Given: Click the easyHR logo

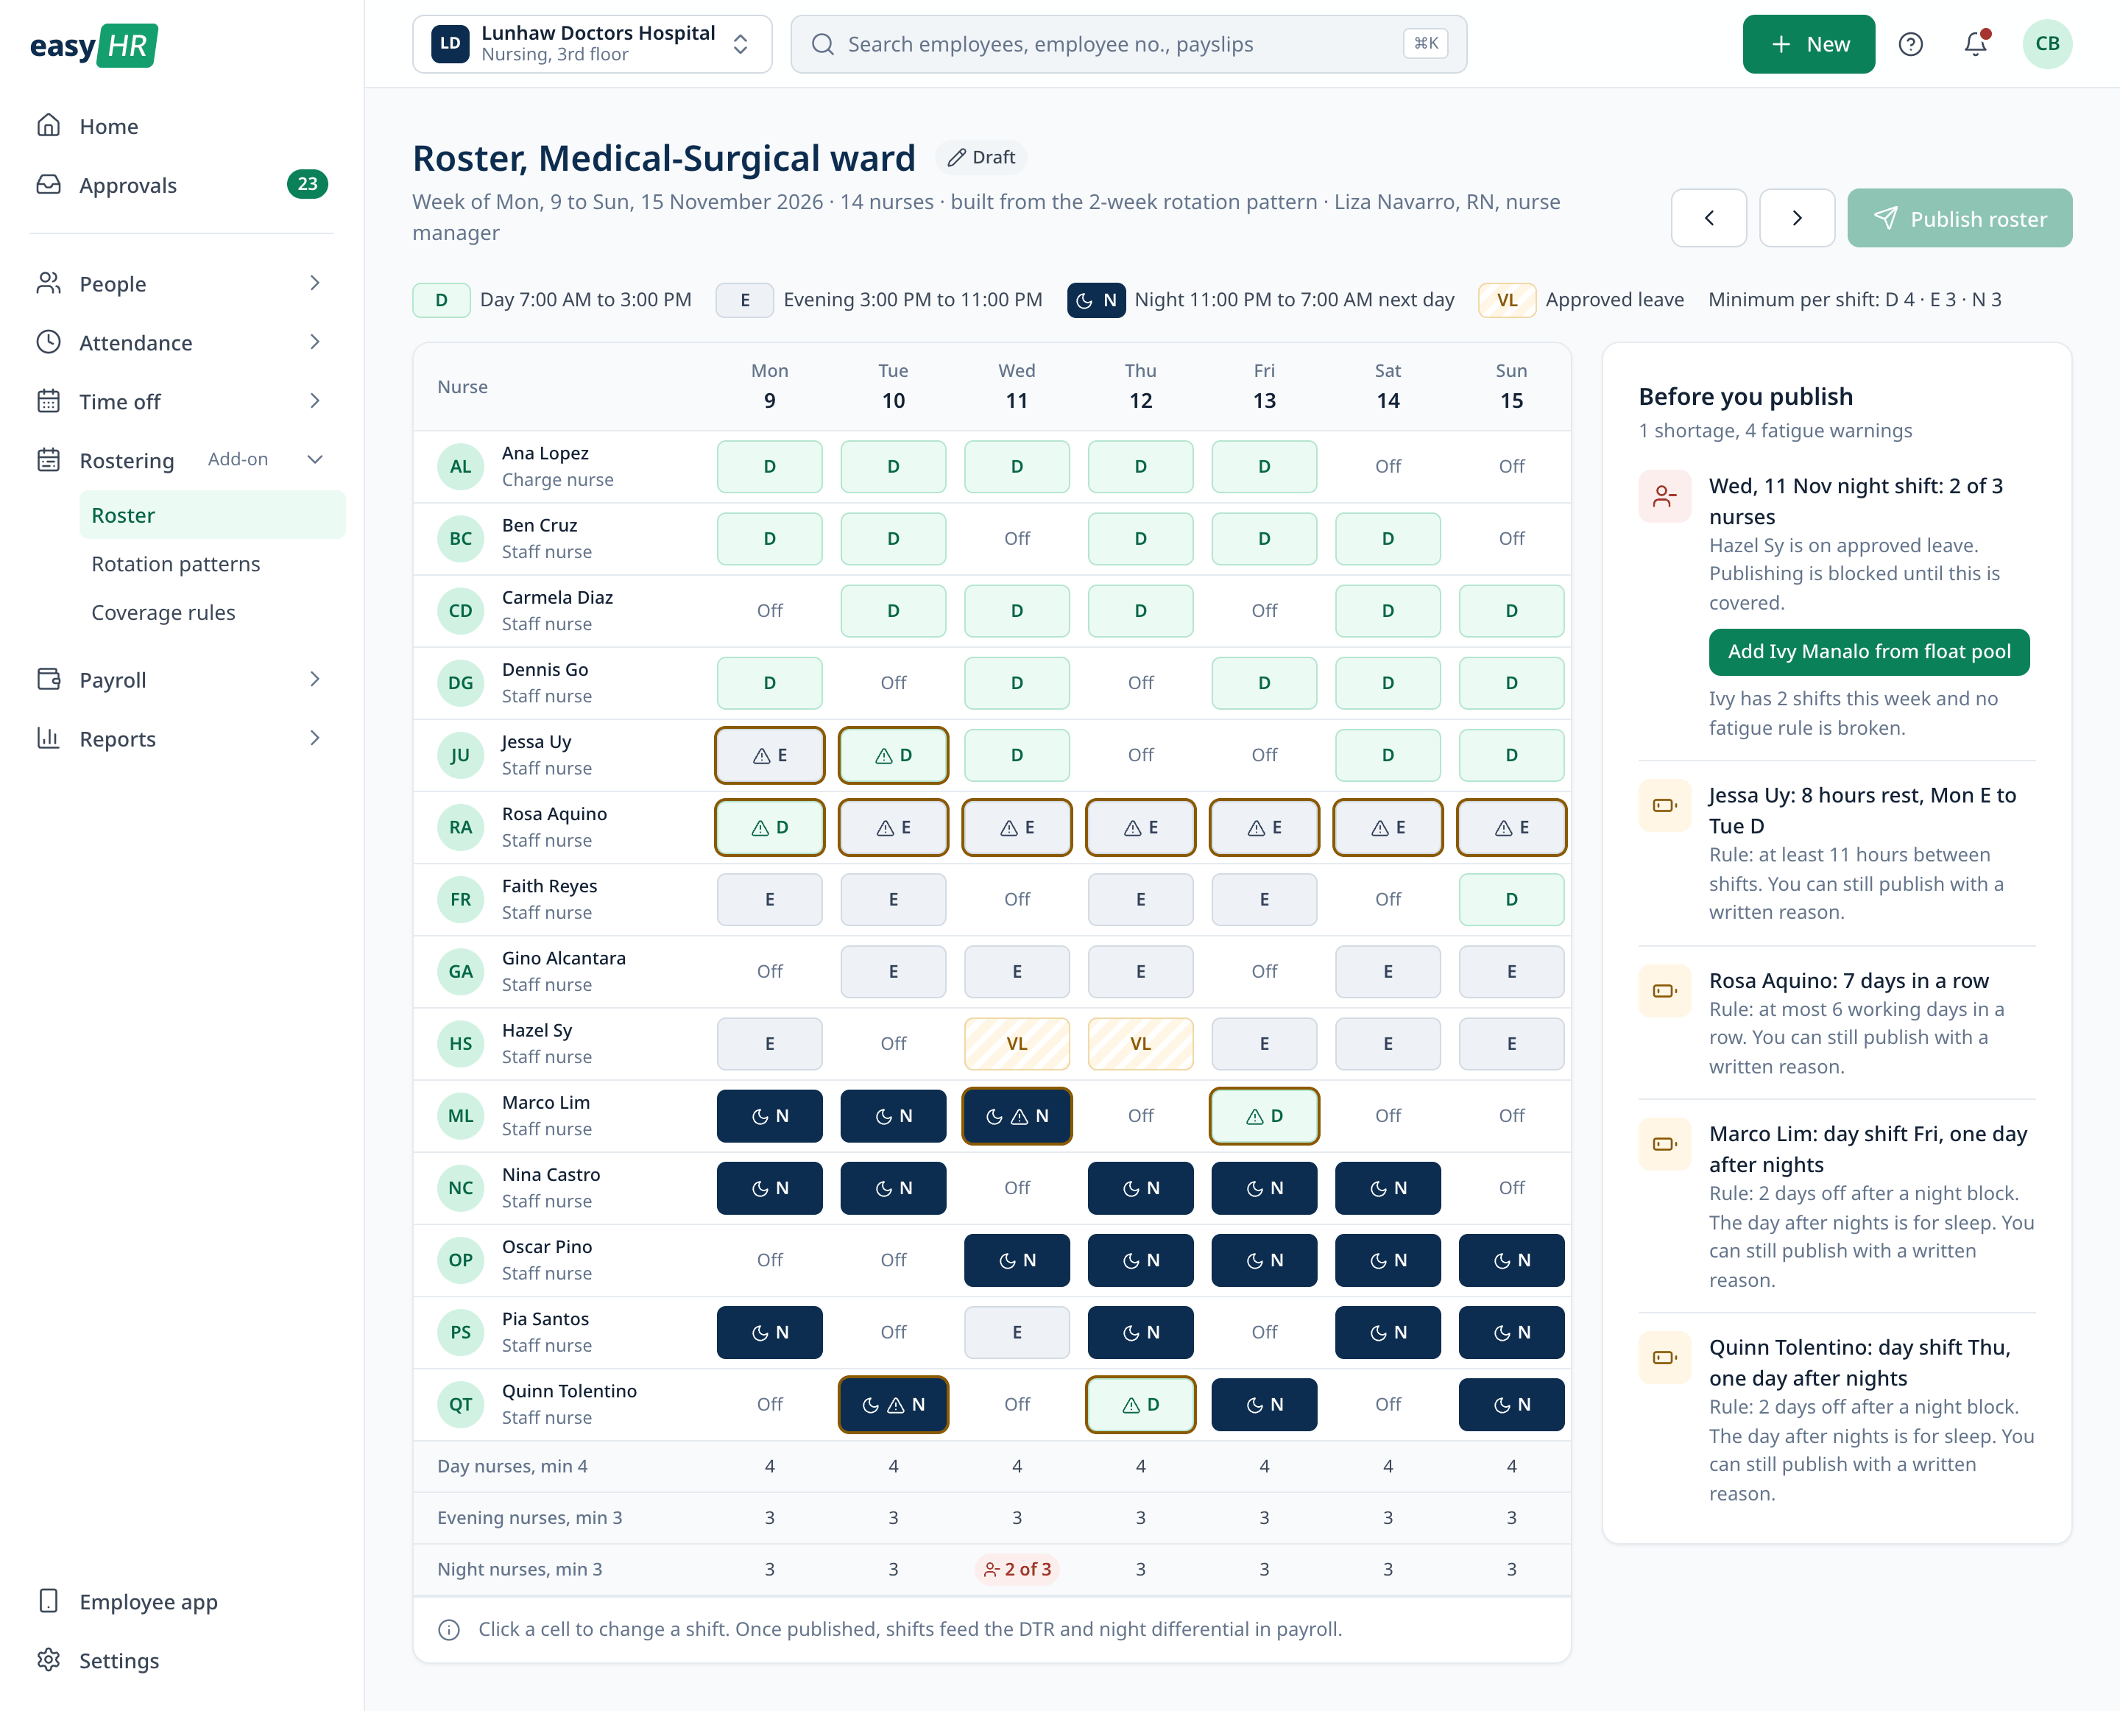Looking at the screenshot, I should (x=93, y=46).
